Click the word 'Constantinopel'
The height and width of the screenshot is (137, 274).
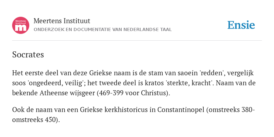tap(181, 110)
